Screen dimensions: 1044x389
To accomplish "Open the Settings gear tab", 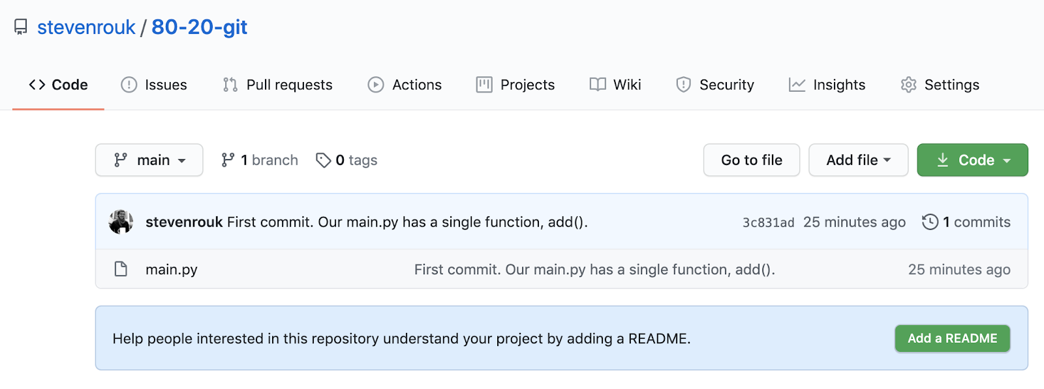I will pos(940,85).
